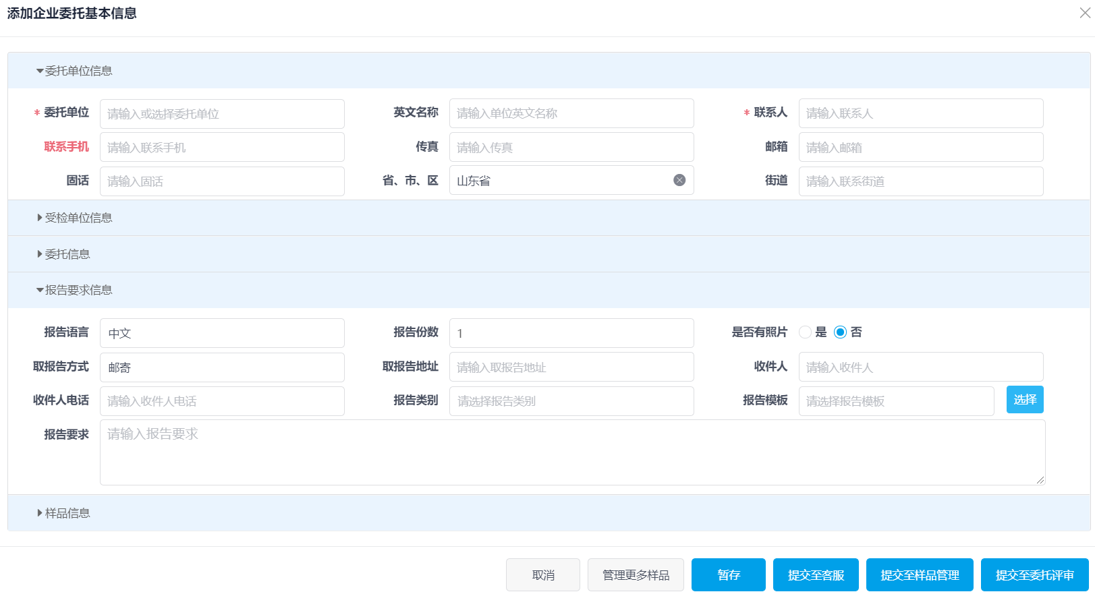Open the 报告语言 dropdown showing 中文

pyautogui.click(x=222, y=333)
